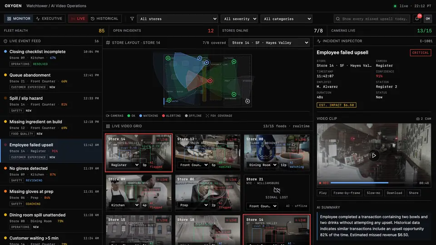436x245 pixels.
Task: Click the CRITICAL severity badge
Action: click(421, 53)
